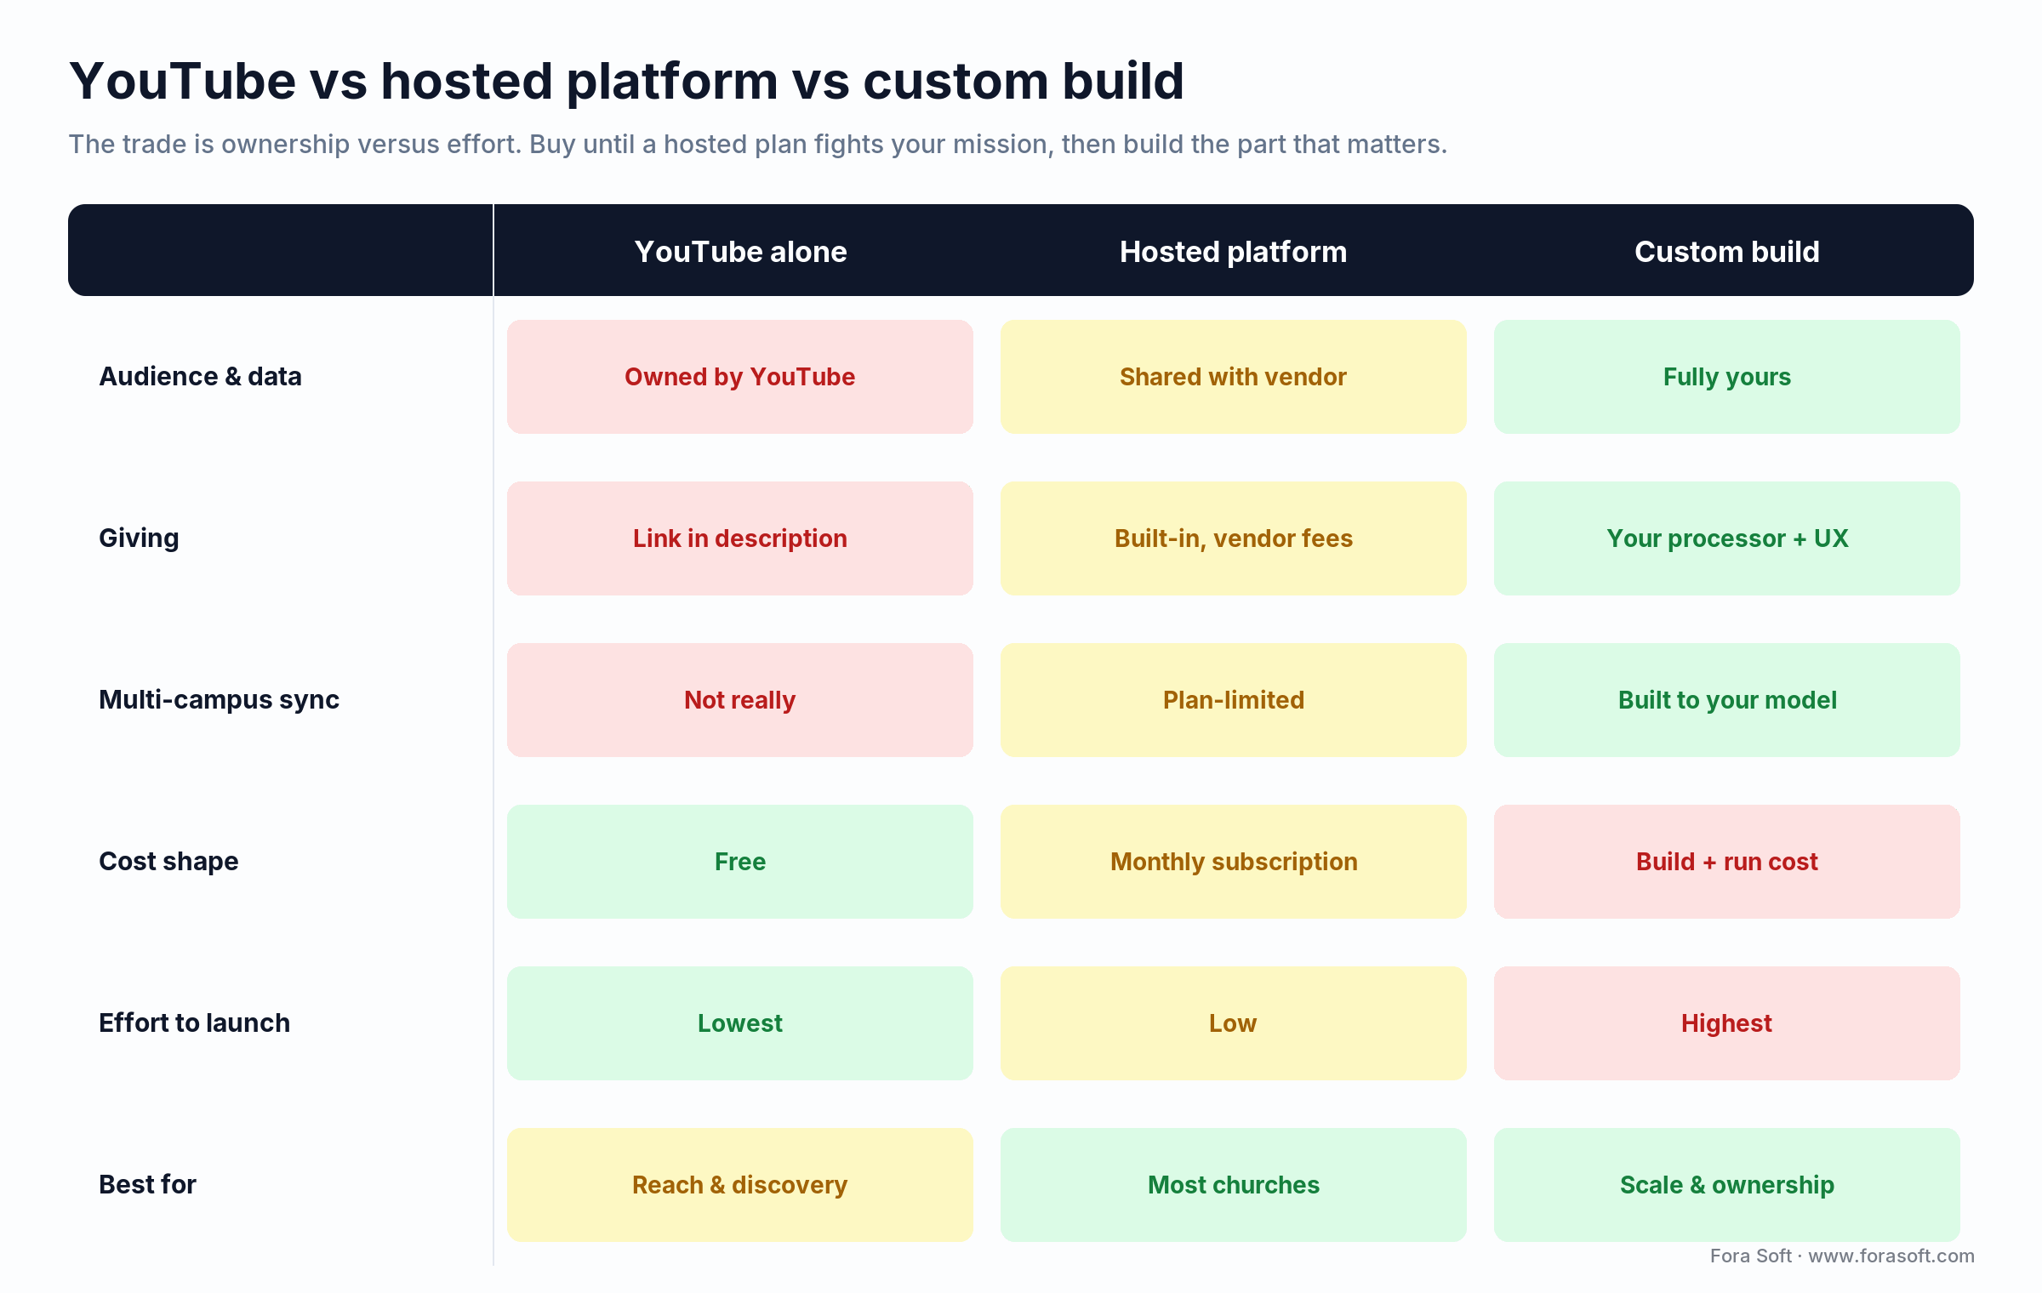Select the 'Low' cell in Hosted platform column
The height and width of the screenshot is (1293, 2042).
(x=1234, y=1023)
